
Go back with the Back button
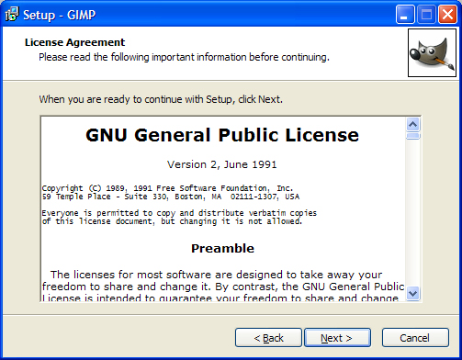268,338
